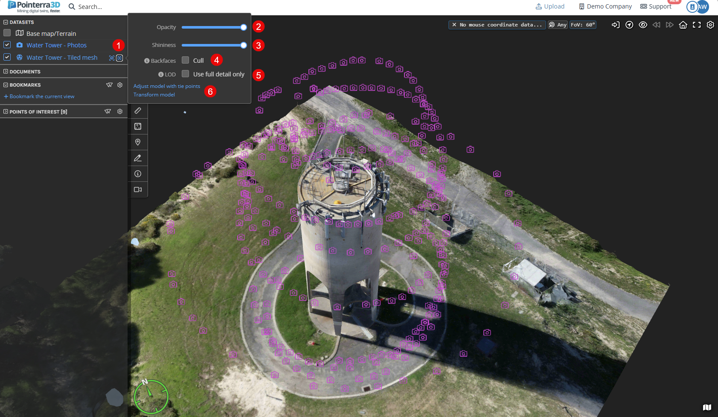Viewport: 718px width, 417px height.
Task: Open the Any snapping mode selector
Action: [558, 25]
